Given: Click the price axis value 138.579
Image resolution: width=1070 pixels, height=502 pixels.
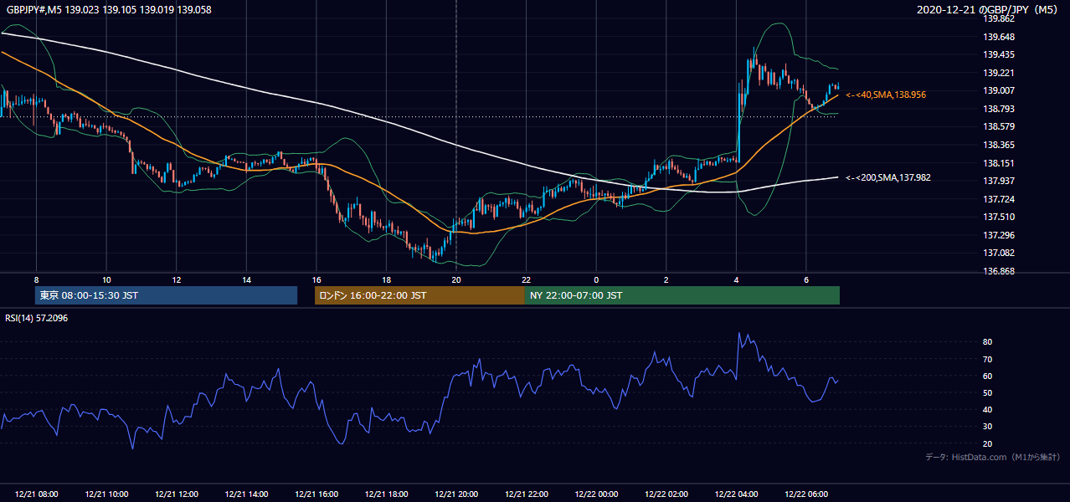Looking at the screenshot, I should pyautogui.click(x=1000, y=126).
